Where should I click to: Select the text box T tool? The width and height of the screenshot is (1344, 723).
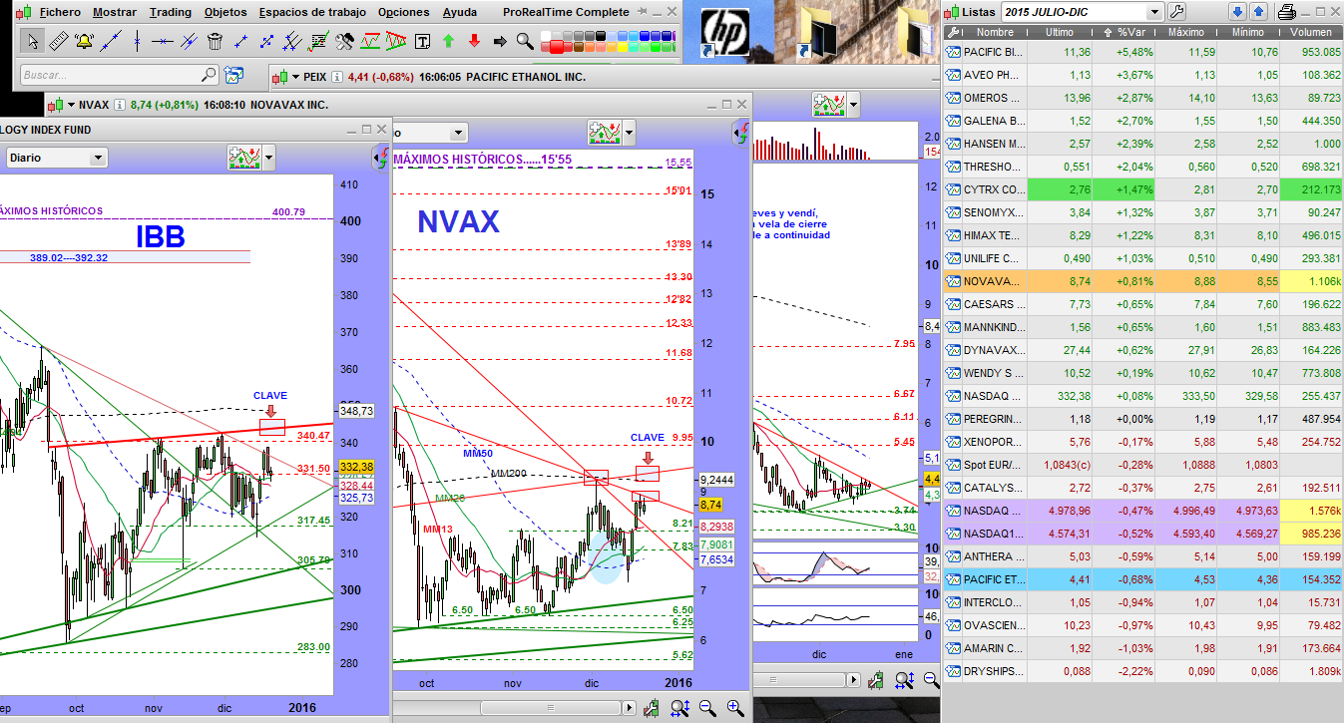(422, 41)
